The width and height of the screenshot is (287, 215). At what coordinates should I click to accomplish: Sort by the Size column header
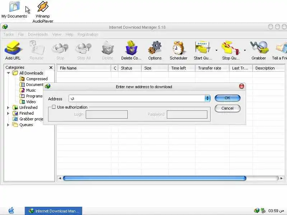pos(155,68)
